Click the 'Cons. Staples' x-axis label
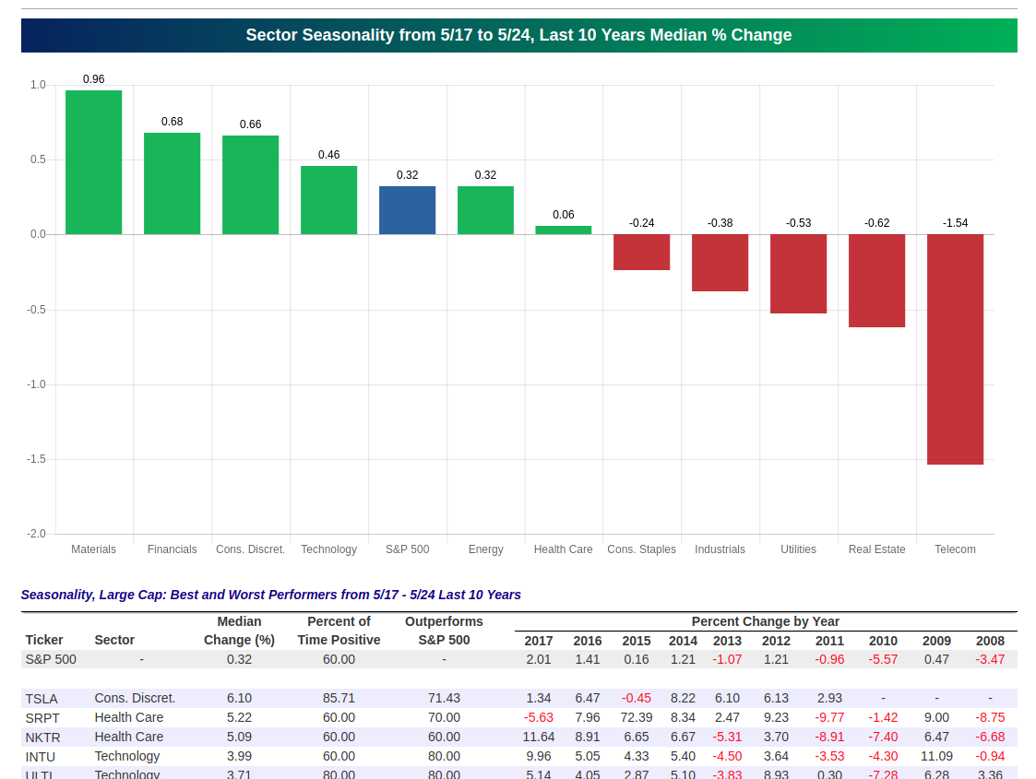 coord(641,549)
